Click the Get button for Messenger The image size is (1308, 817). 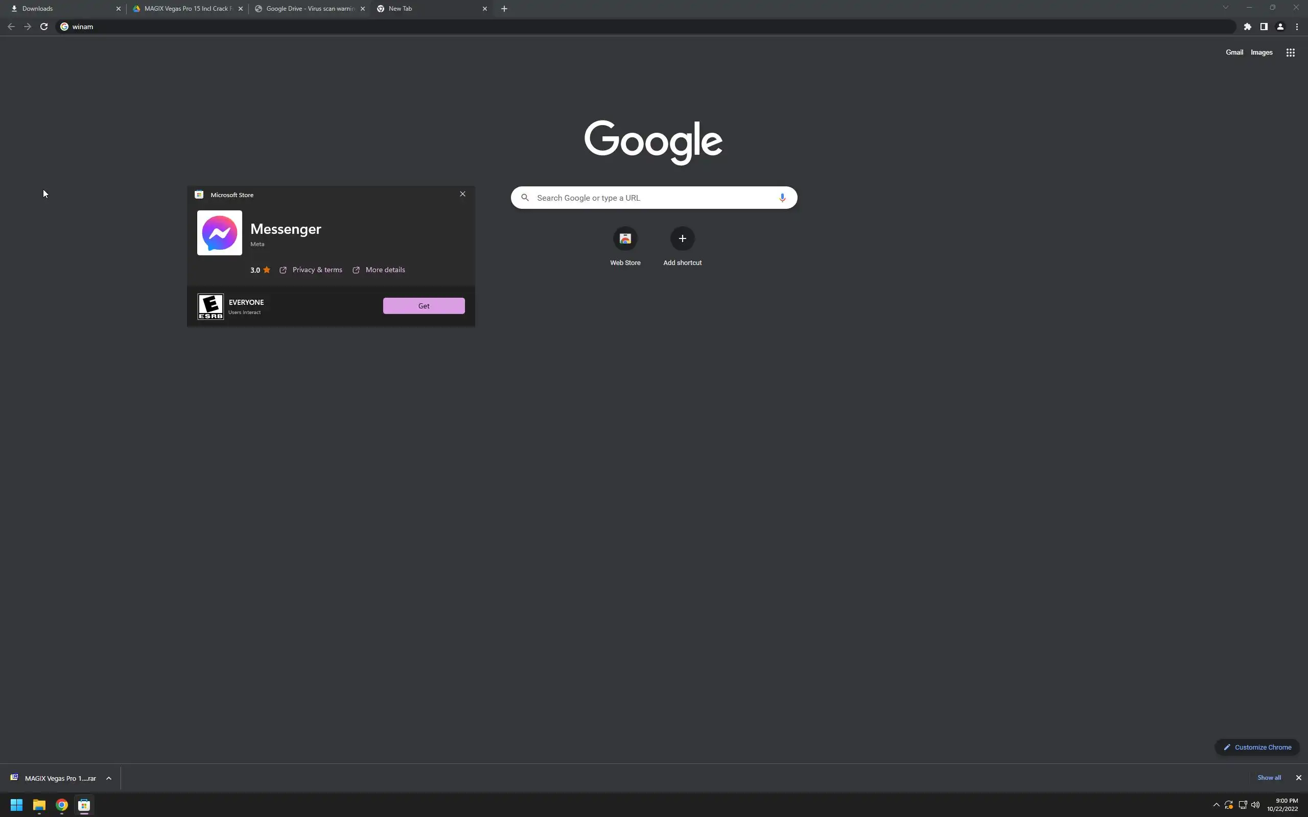(423, 306)
